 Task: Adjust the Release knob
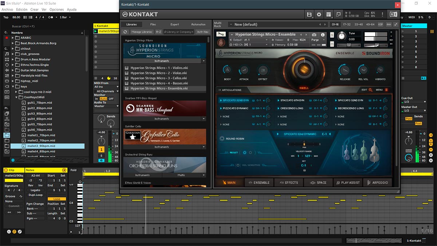(x=345, y=70)
